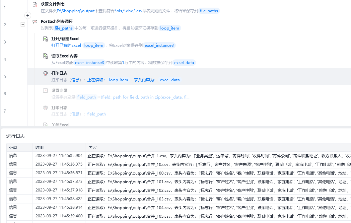The width and height of the screenshot is (351, 223).
Task: Click timestamp 2023-09-27 11:45:36.871
Action: coord(59,173)
